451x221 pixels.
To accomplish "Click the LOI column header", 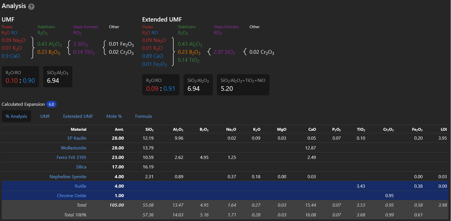I will tap(444, 130).
